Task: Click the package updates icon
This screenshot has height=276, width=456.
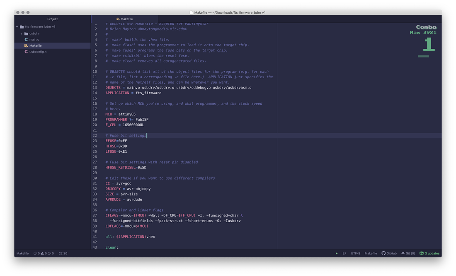Action: tap(422, 253)
